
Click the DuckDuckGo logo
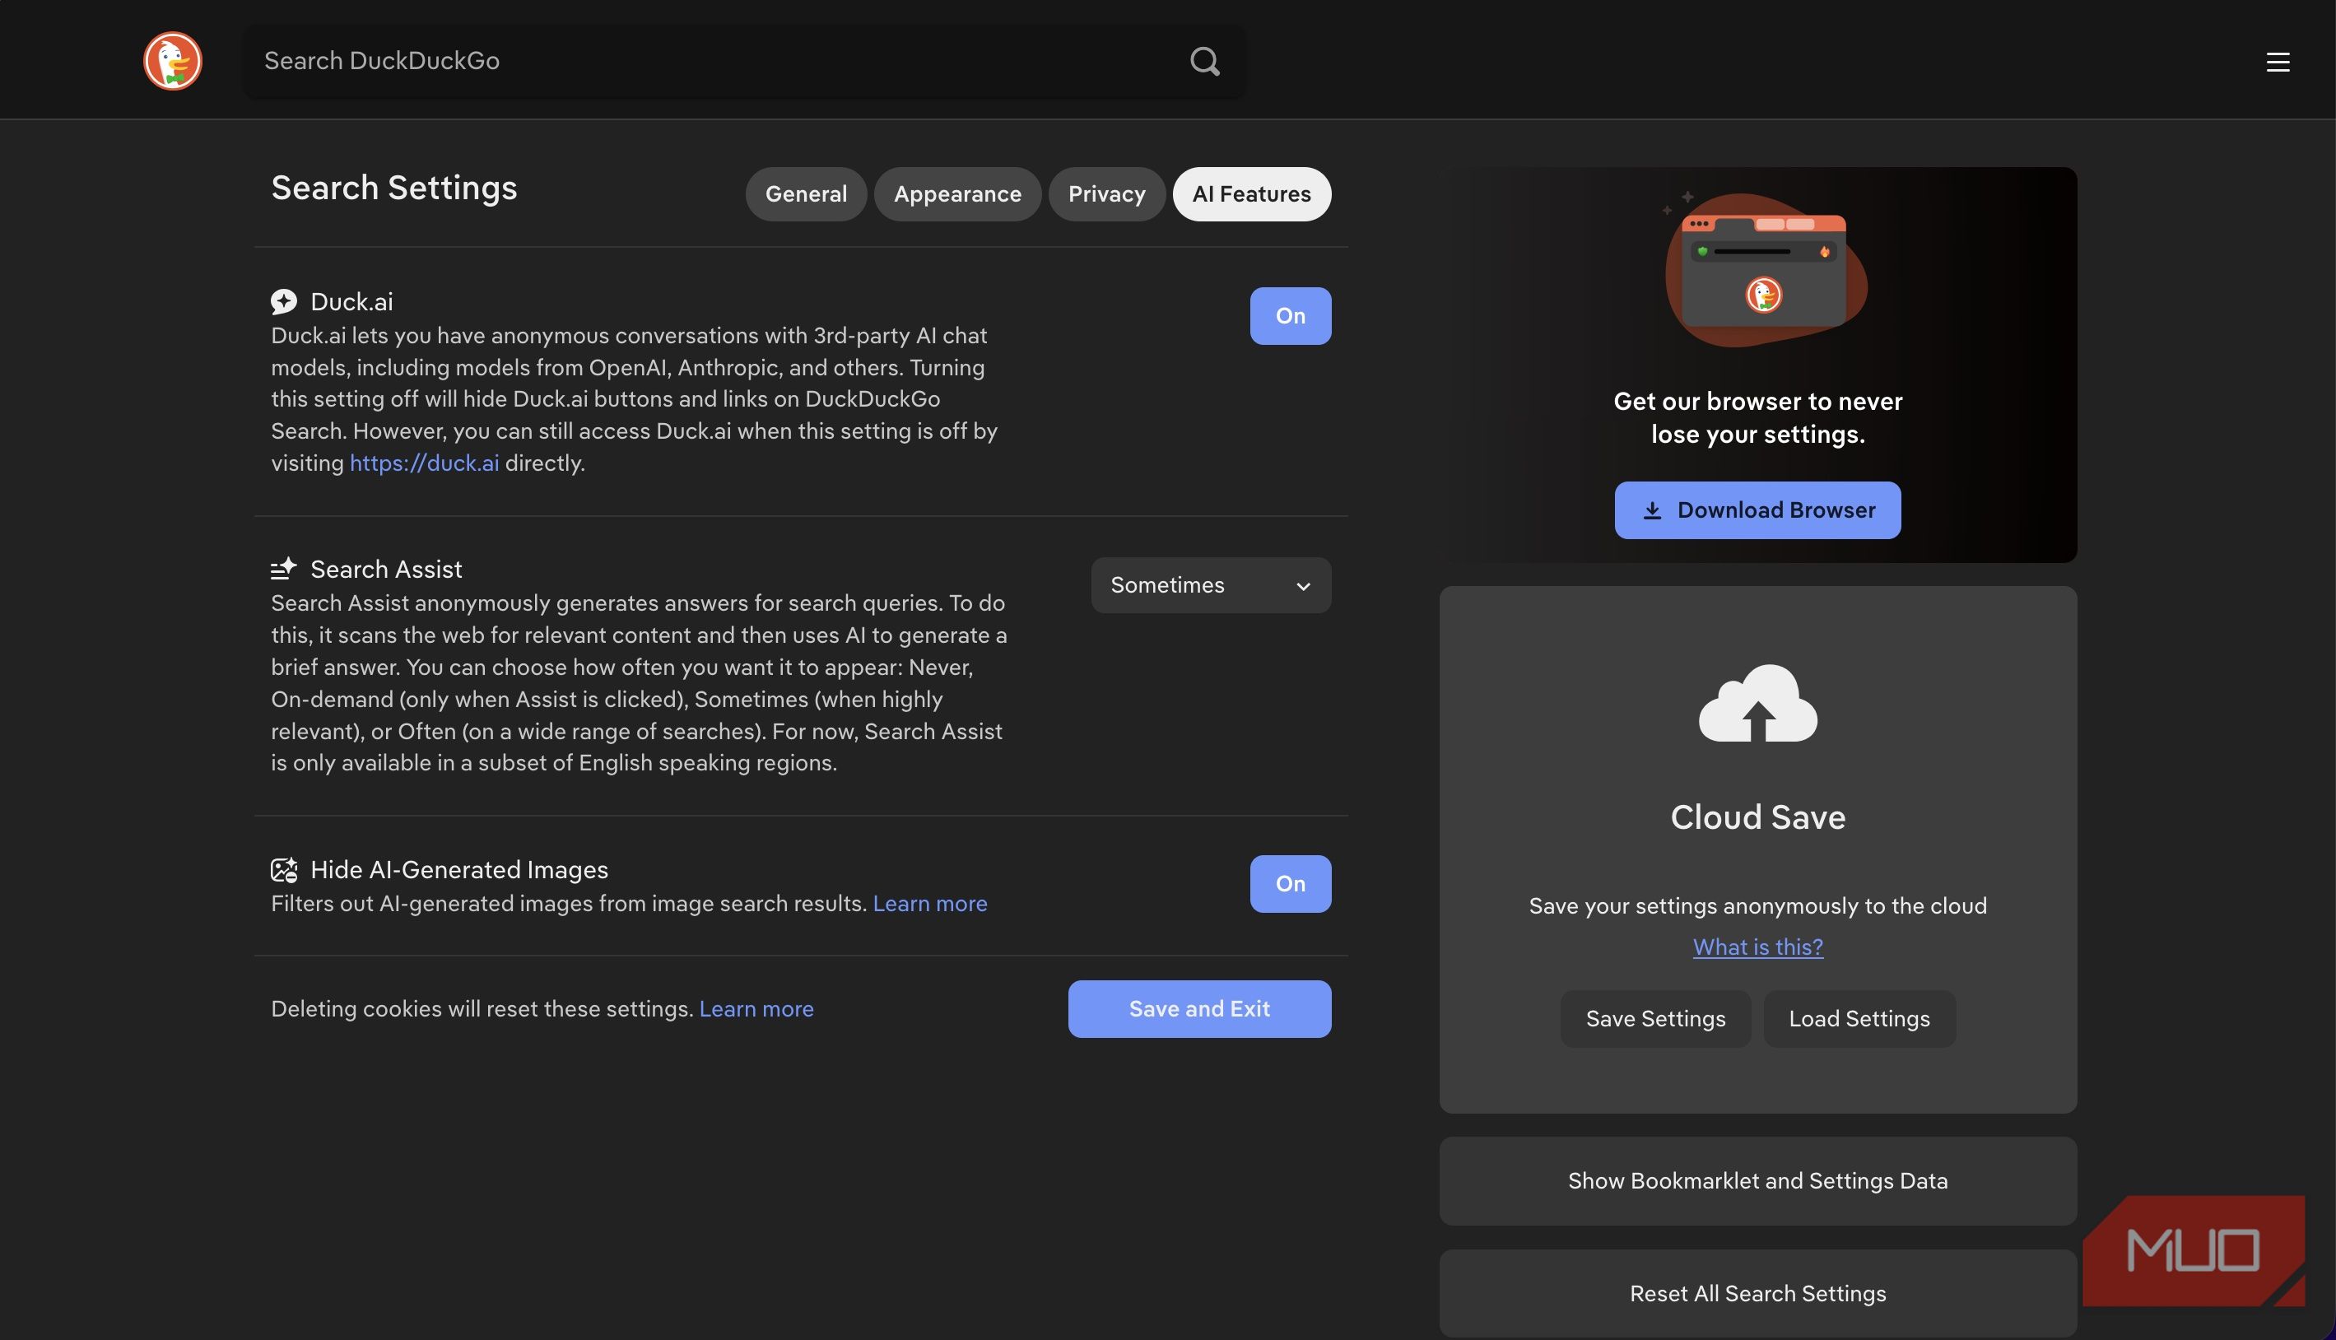pyautogui.click(x=172, y=61)
